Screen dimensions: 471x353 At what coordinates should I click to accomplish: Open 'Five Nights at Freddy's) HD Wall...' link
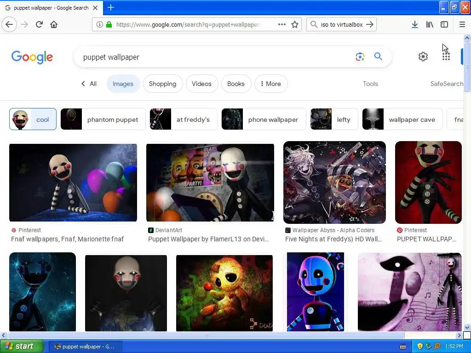point(333,239)
